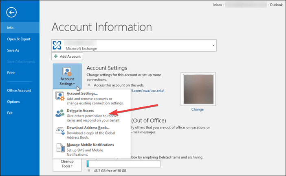This screenshot has width=286, height=176.
Task: Toggle the Account Settings dropdown button
Action: click(x=67, y=76)
